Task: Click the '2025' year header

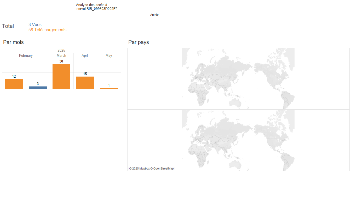Action: coord(61,51)
